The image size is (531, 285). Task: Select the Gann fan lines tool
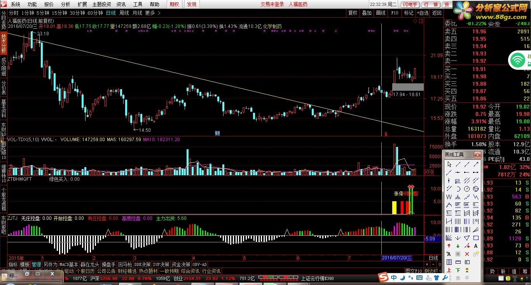[449, 237]
